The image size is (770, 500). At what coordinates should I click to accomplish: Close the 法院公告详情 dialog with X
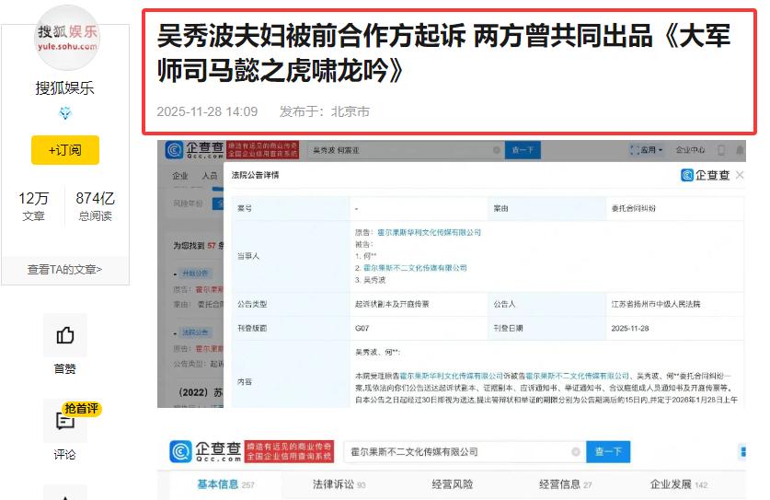click(x=740, y=175)
